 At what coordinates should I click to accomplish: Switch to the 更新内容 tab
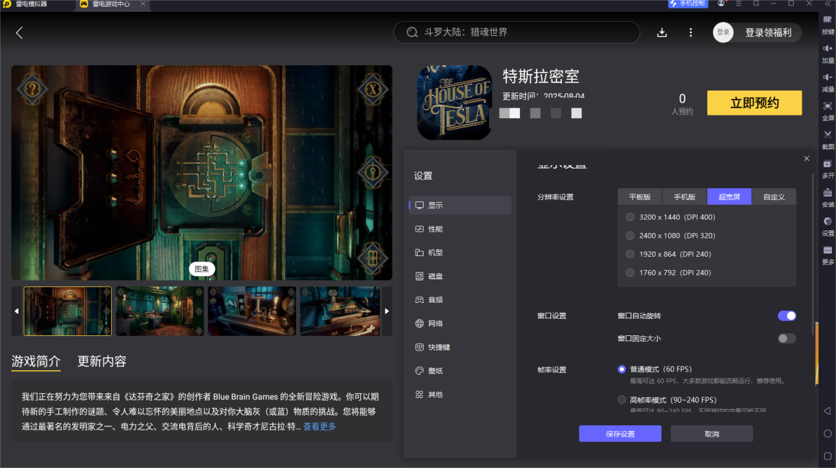coord(102,361)
